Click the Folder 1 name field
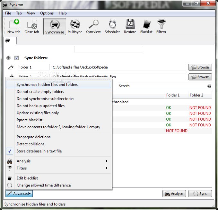Viewport: 218px width, 210px height. click(x=34, y=67)
